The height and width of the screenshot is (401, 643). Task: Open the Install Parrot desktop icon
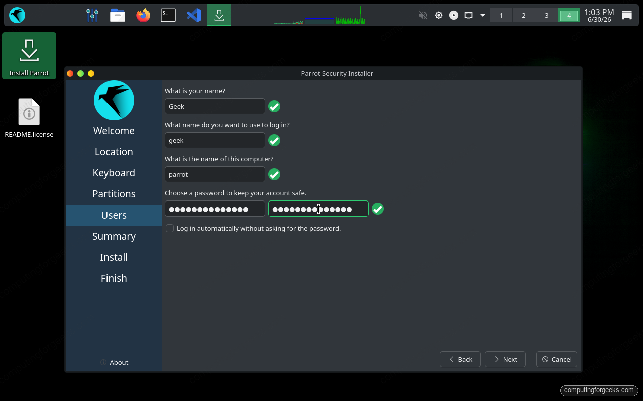29,56
